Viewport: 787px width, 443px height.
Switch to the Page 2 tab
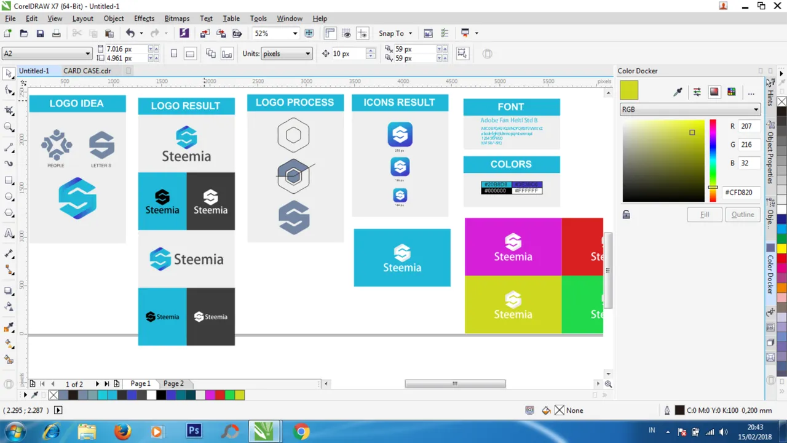(173, 383)
